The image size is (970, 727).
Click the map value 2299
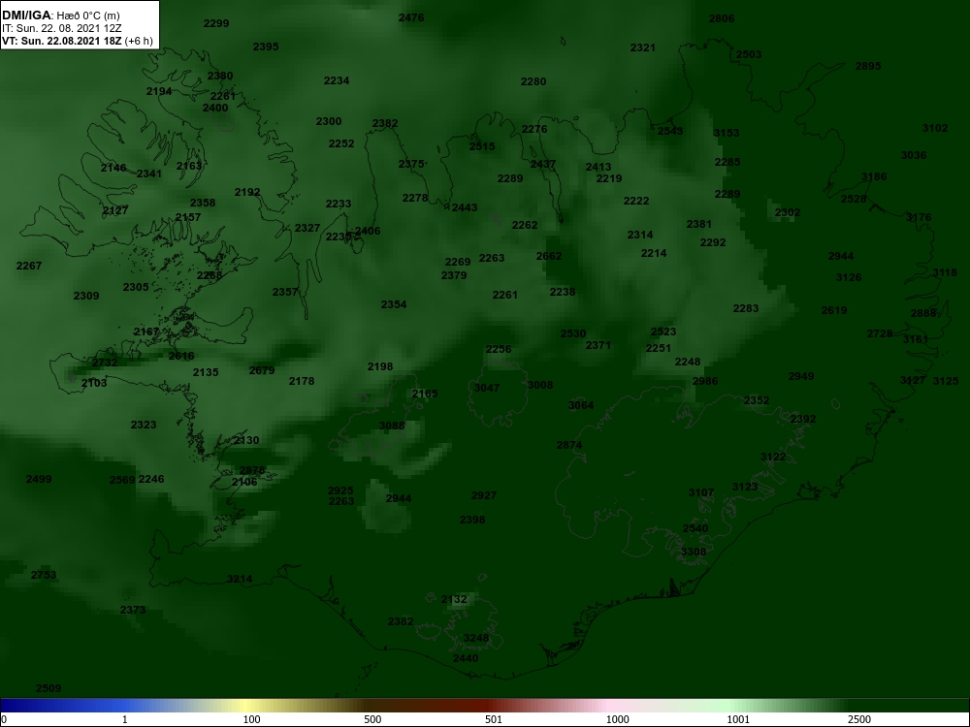216,23
